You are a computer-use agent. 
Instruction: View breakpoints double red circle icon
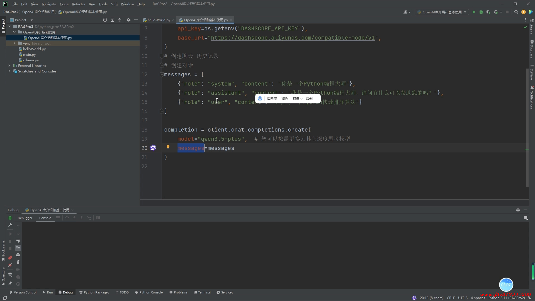coord(10,258)
